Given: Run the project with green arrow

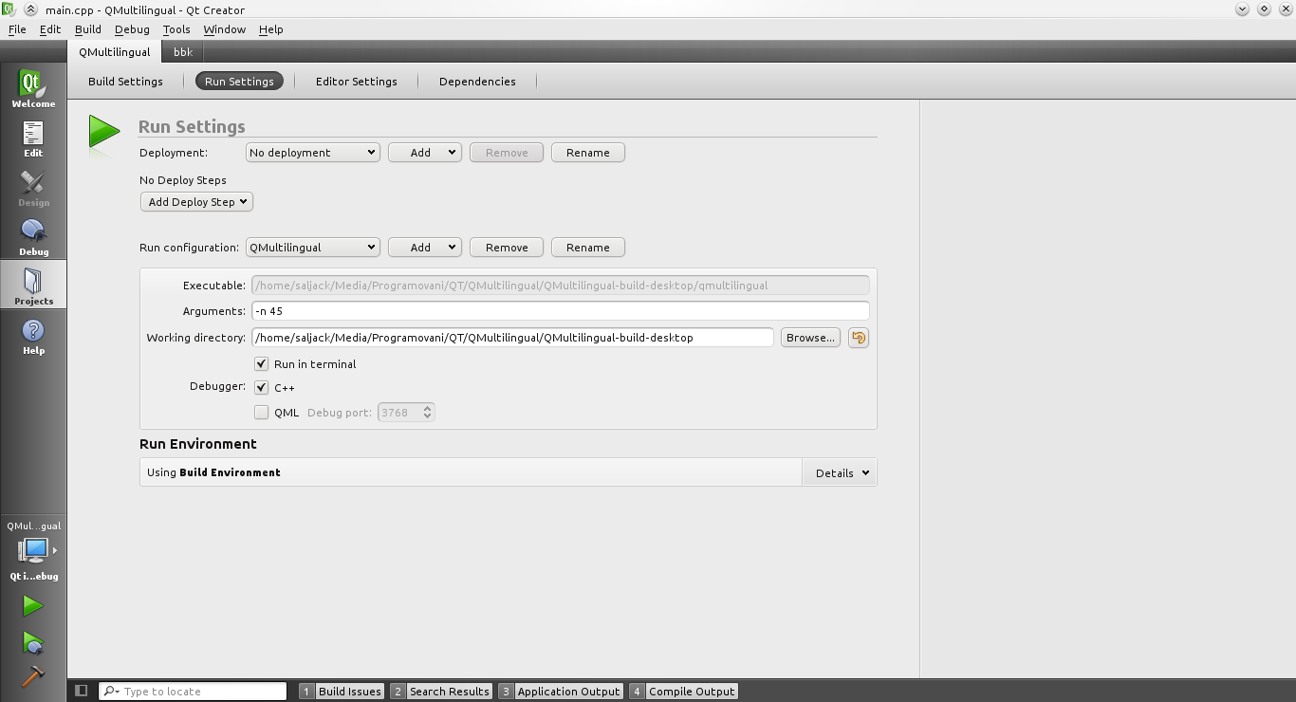Looking at the screenshot, I should (x=33, y=605).
